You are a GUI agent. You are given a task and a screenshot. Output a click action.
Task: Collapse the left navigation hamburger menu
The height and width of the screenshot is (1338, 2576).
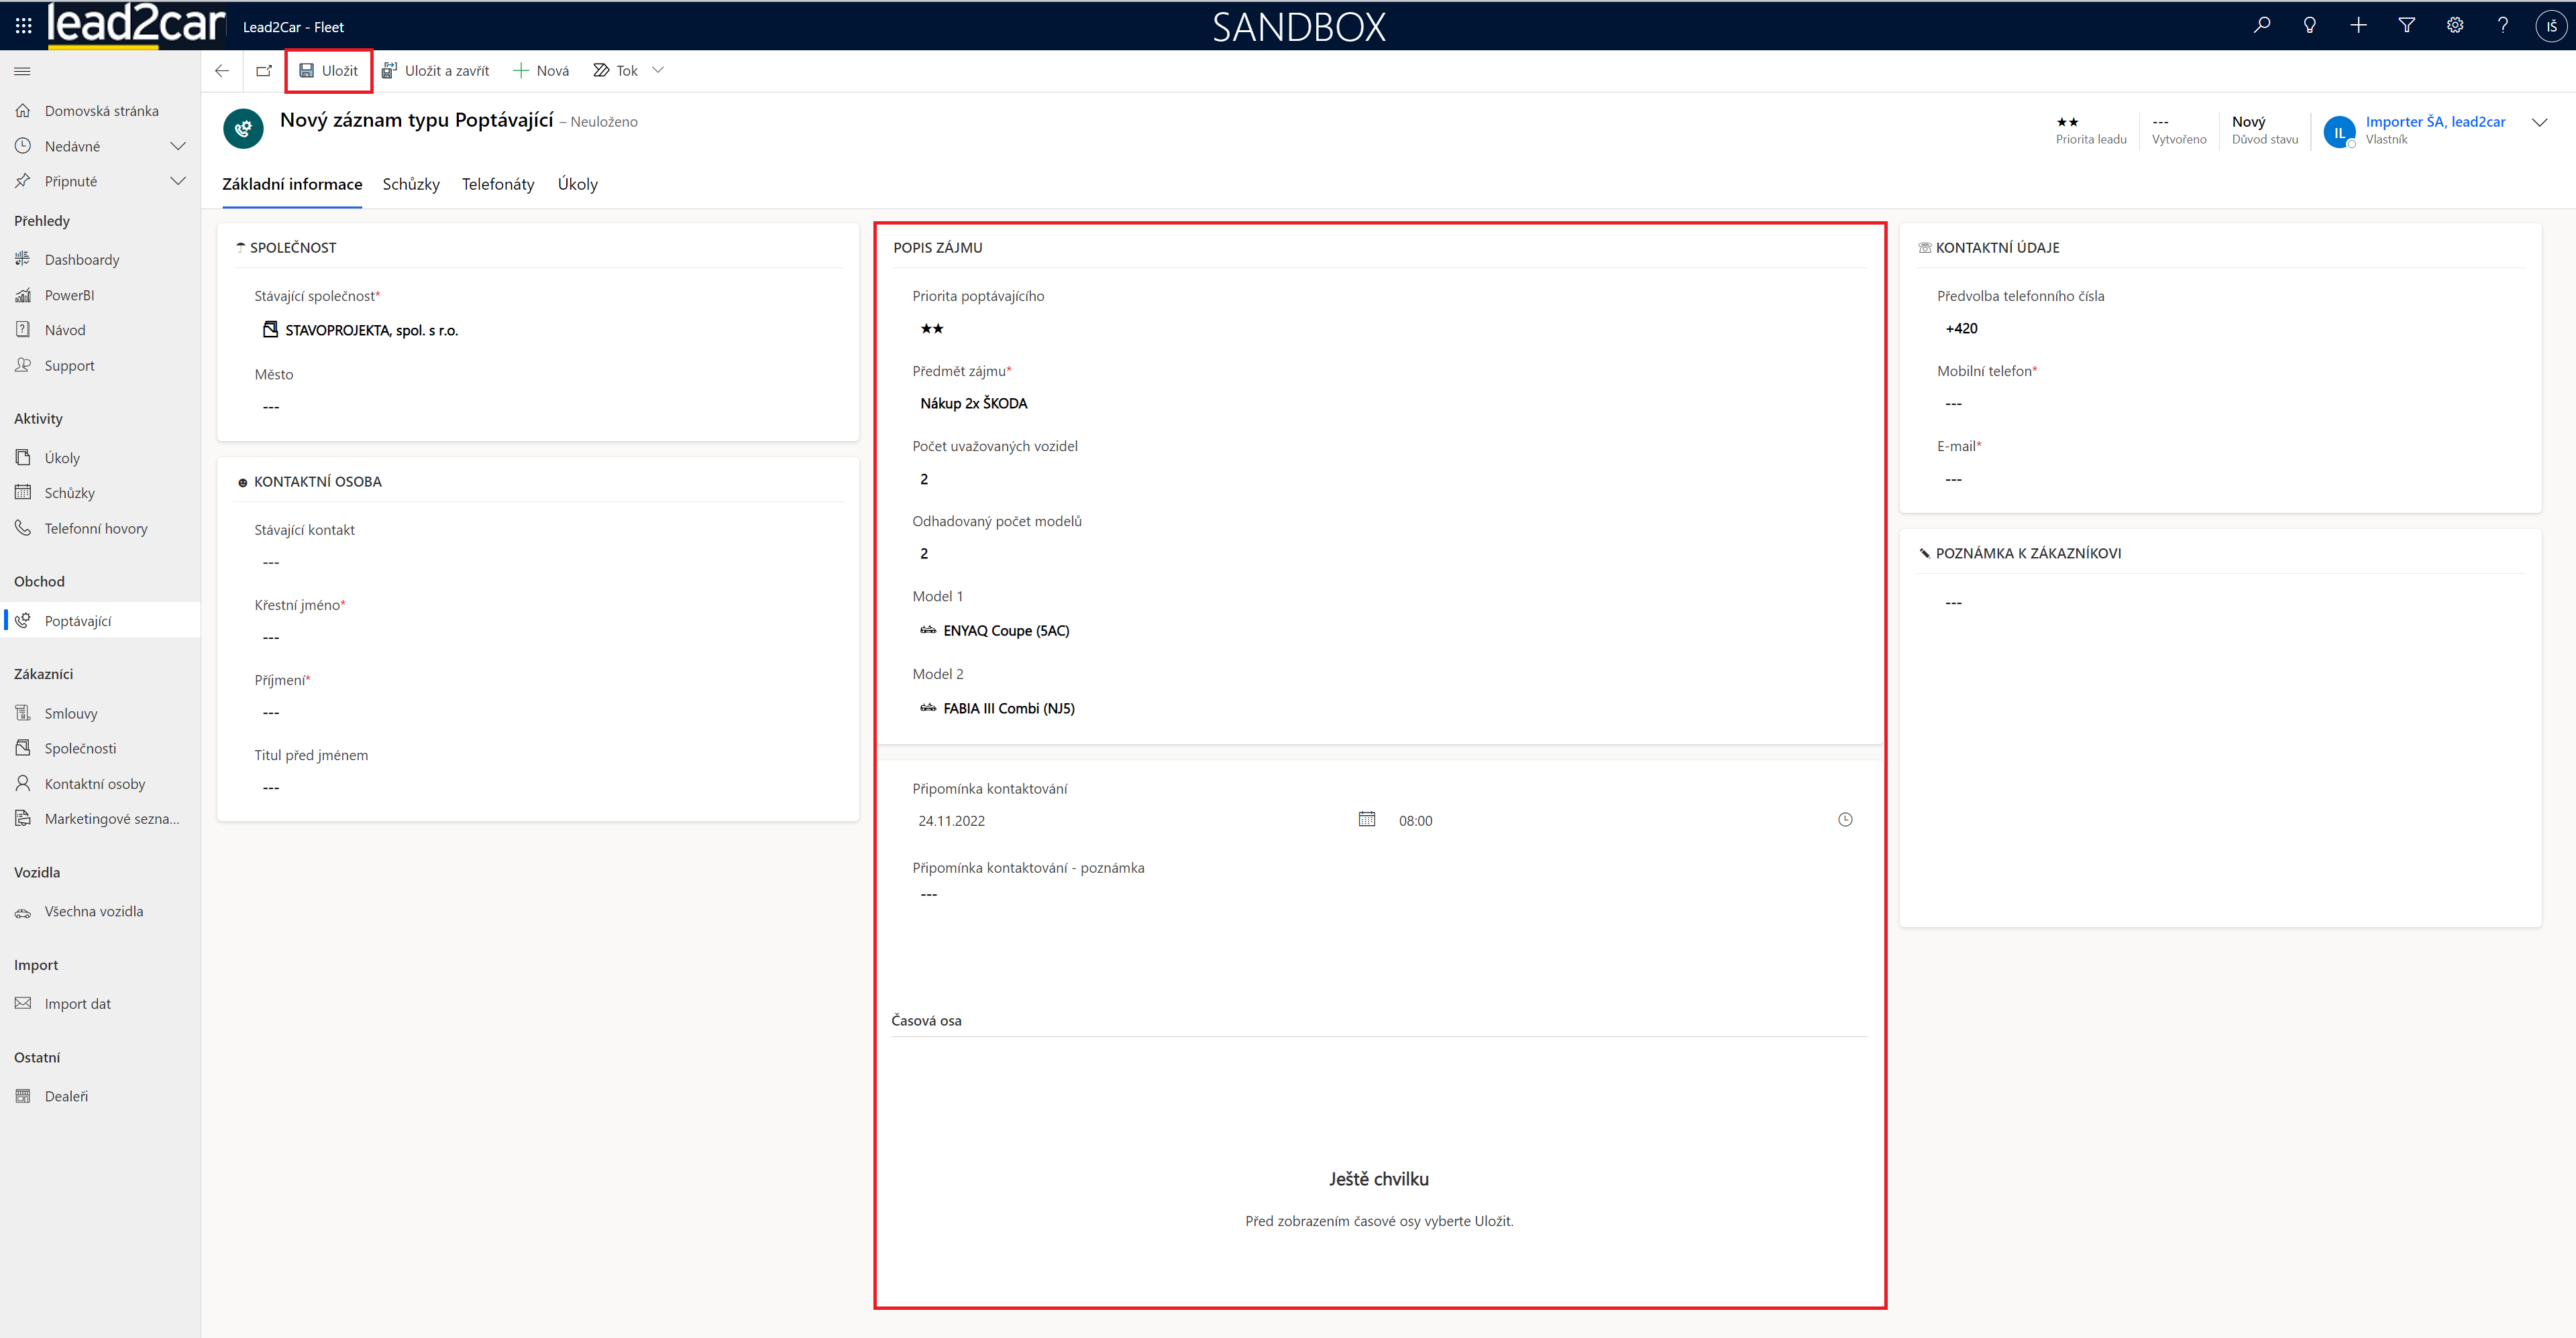tap(22, 71)
